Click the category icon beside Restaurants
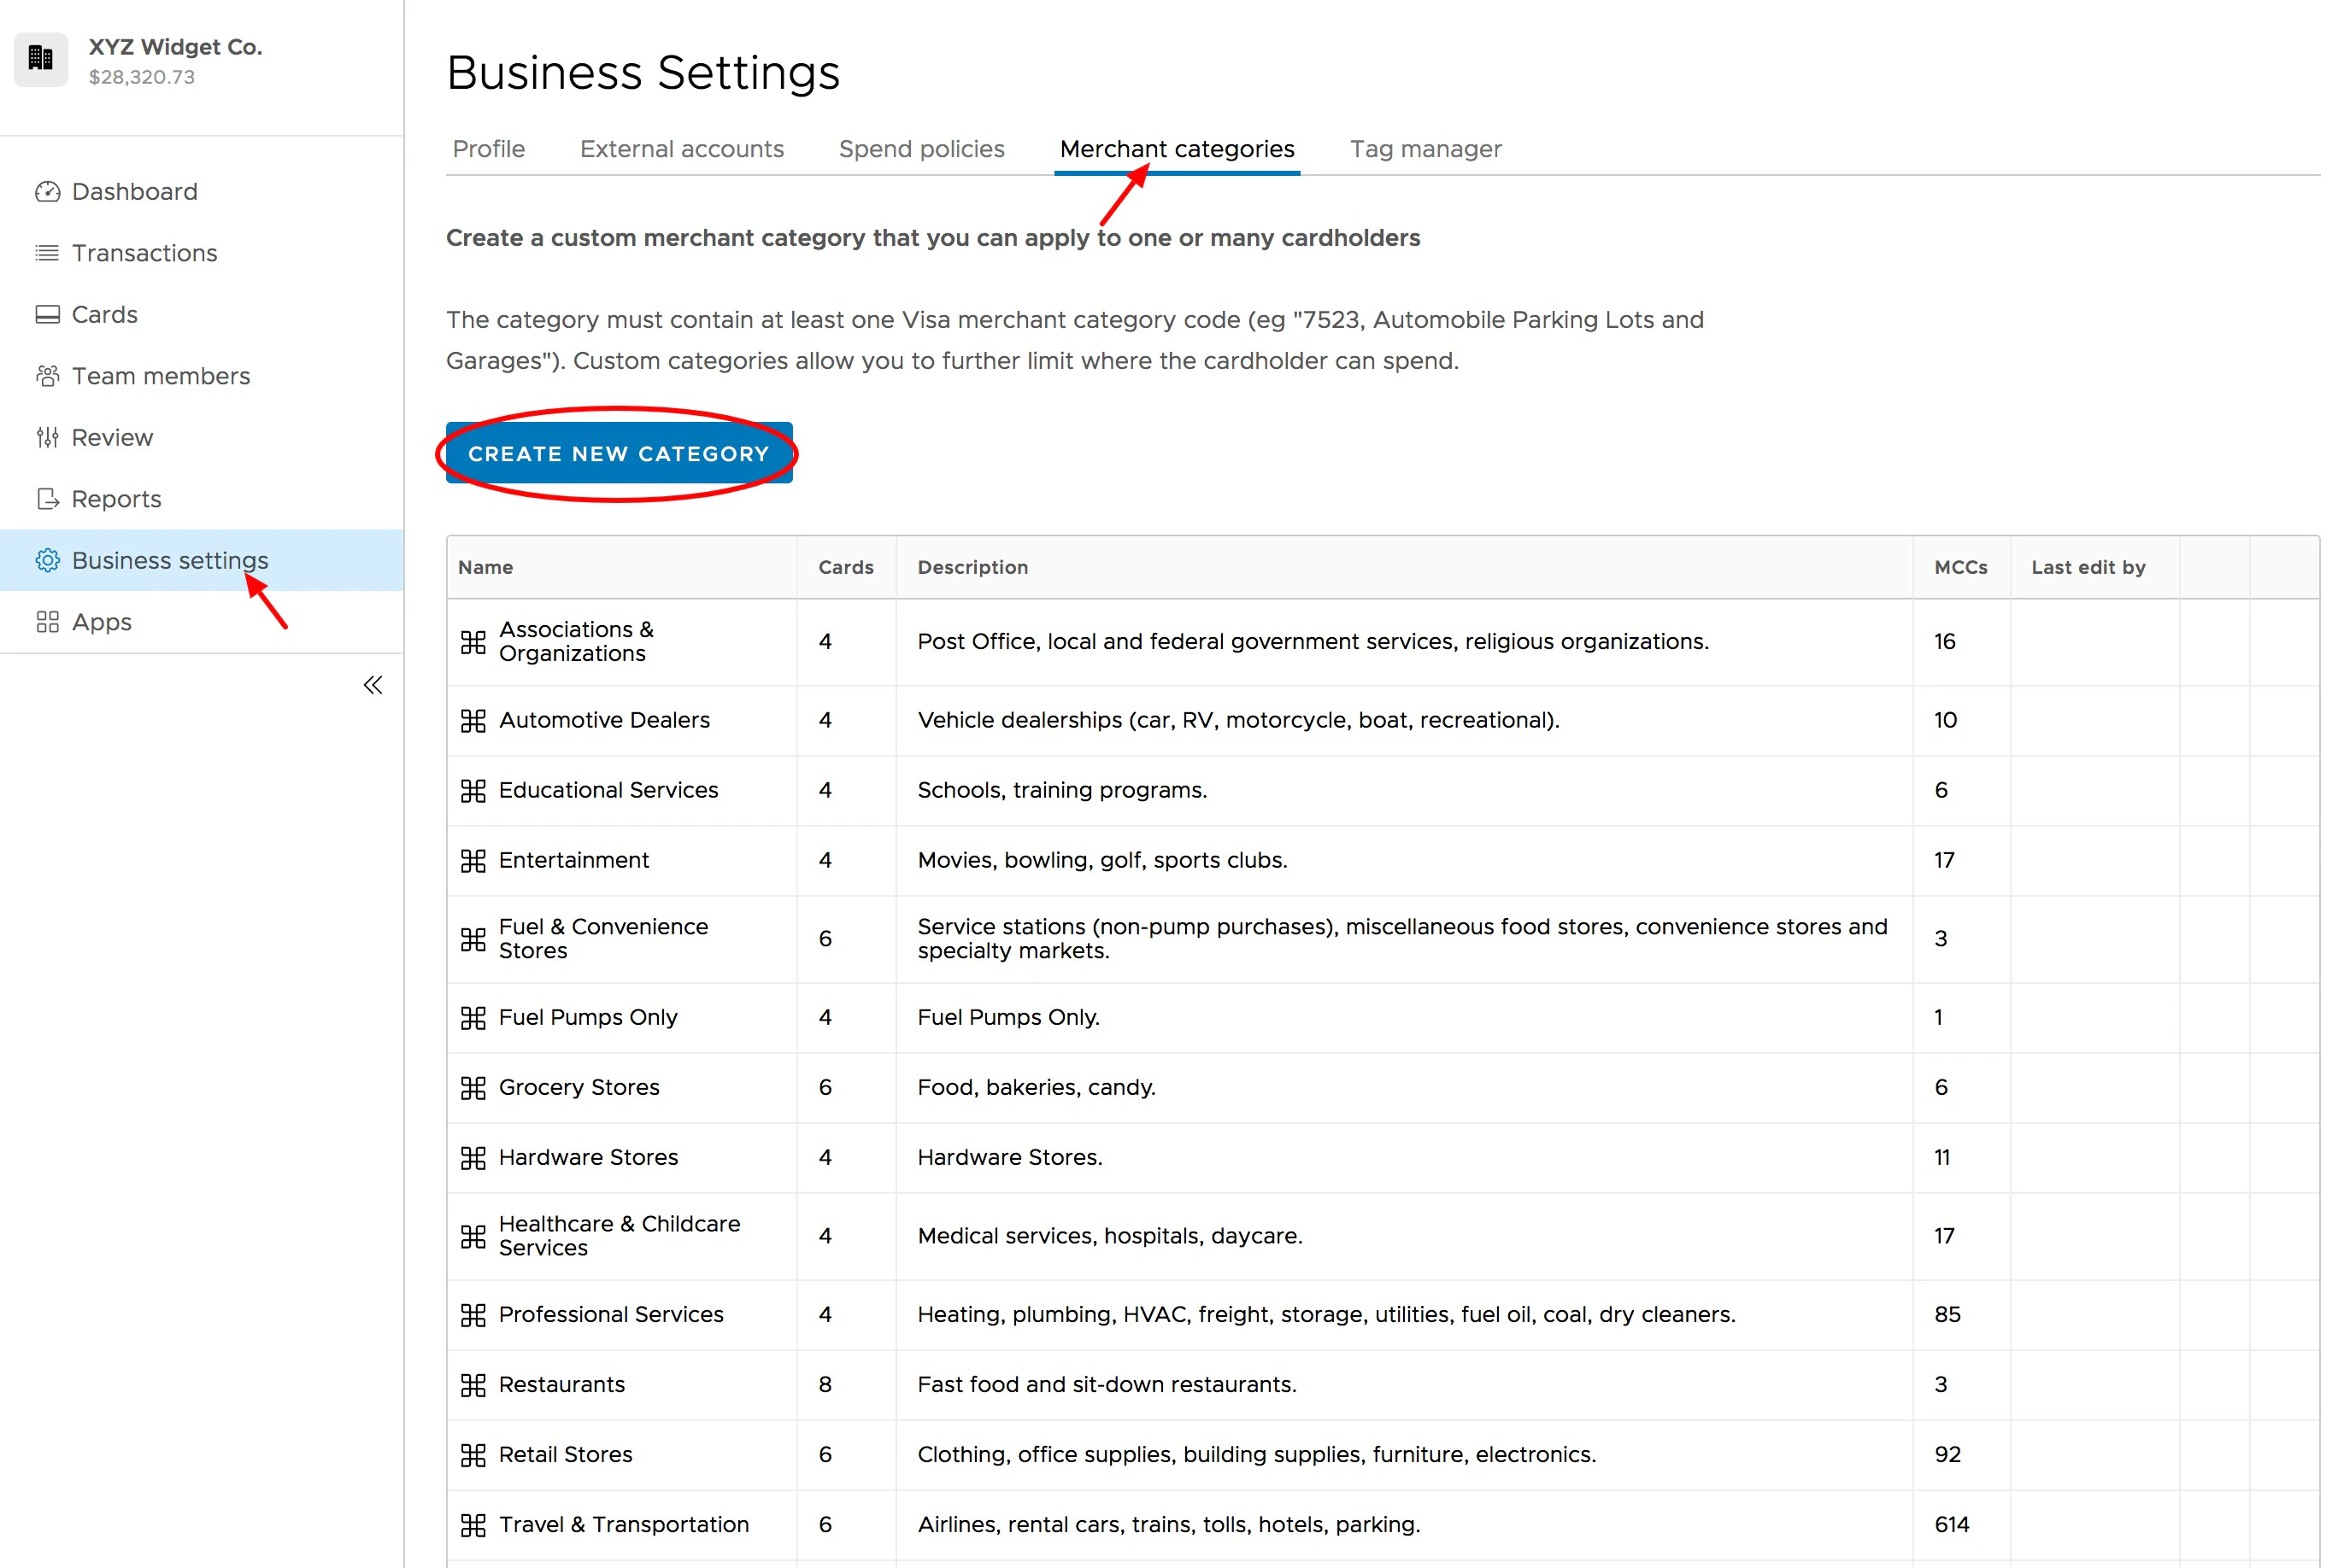The height and width of the screenshot is (1568, 2338). pyautogui.click(x=473, y=1385)
